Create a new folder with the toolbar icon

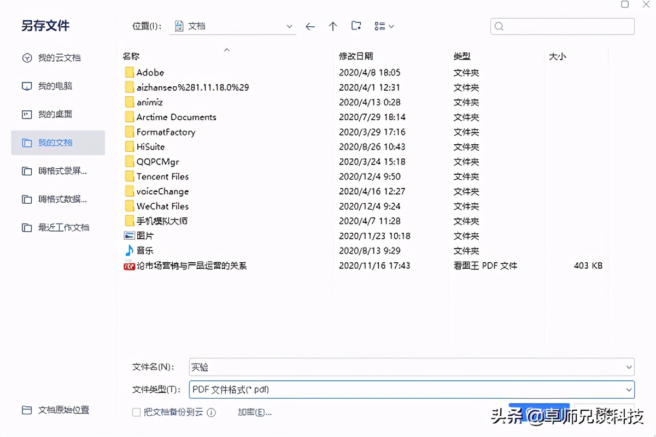tap(356, 26)
